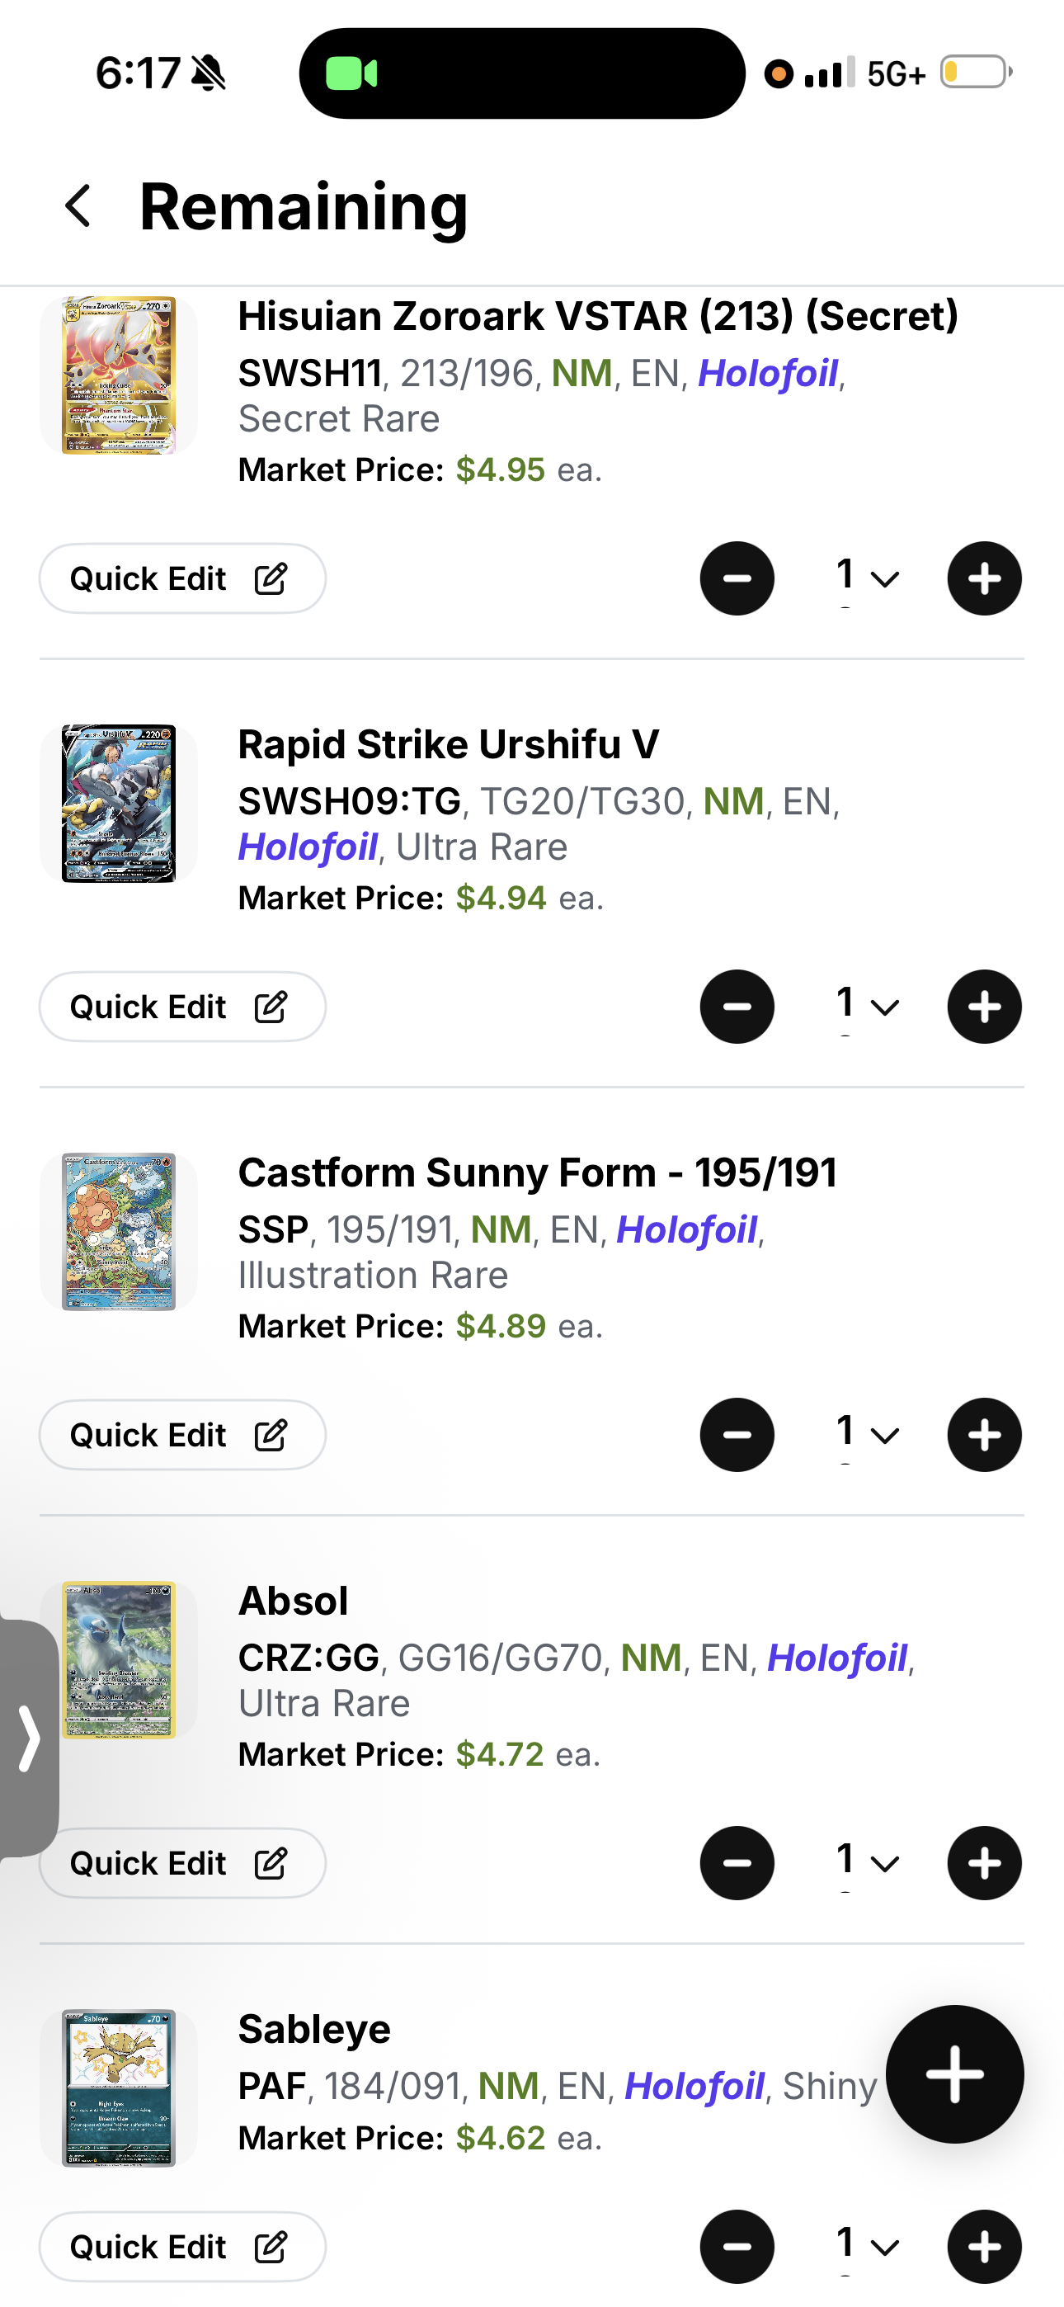The height and width of the screenshot is (2307, 1064).
Task: Tap the green FaceTime camera indicator
Action: [x=352, y=73]
